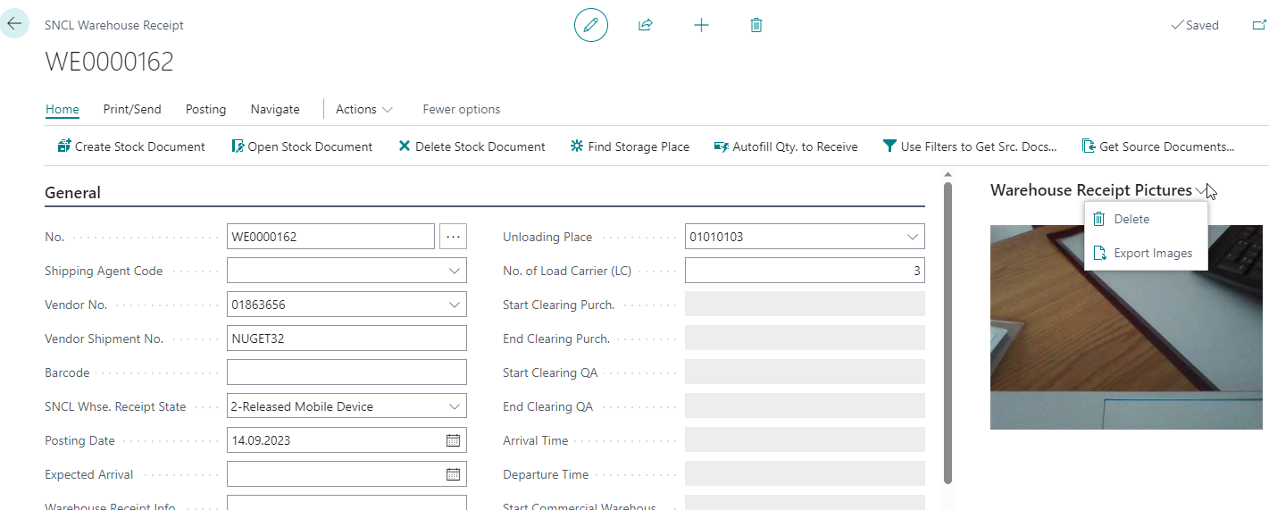The image size is (1269, 510).
Task: Click the share icon in header
Action: [646, 25]
